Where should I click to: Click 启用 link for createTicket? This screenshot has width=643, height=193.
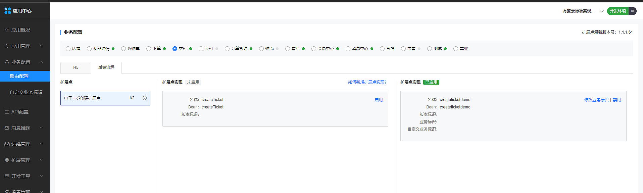point(379,100)
